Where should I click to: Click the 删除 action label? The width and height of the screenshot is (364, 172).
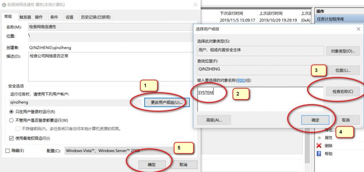click(x=329, y=146)
